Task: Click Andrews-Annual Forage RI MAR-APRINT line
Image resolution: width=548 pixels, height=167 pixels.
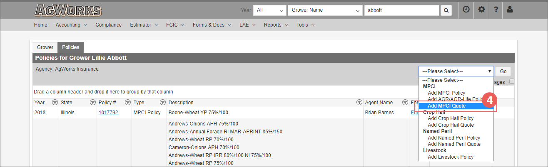Action: (225, 132)
